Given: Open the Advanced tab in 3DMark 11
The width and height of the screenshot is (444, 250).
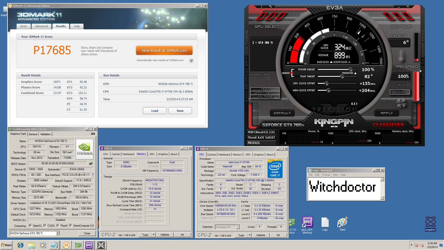Looking at the screenshot, I should (41, 26).
